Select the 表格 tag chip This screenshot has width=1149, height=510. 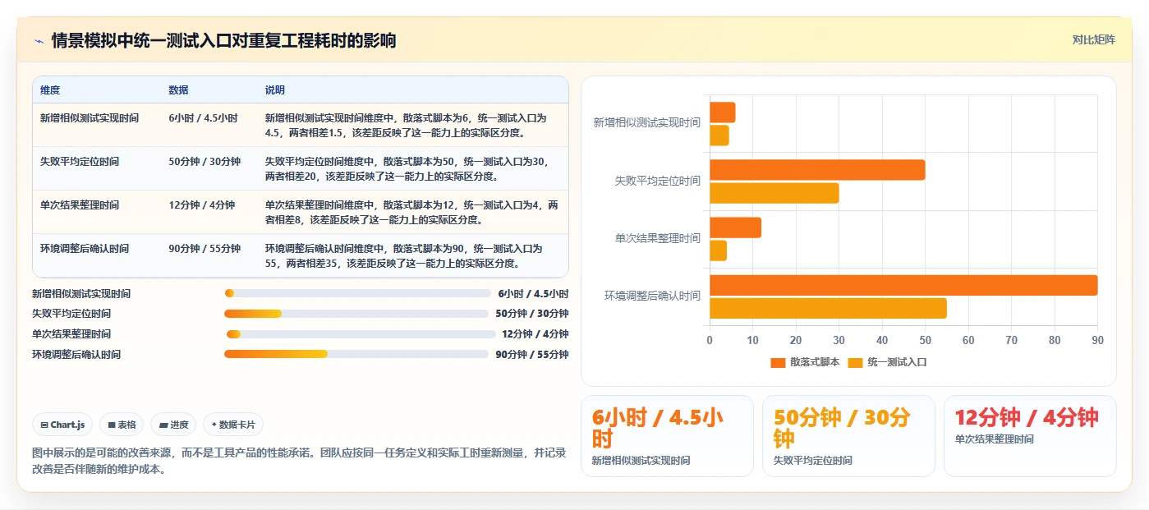[122, 425]
